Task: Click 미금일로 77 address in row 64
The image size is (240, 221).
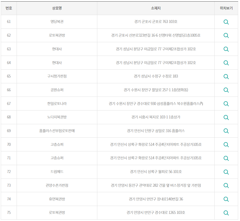Action: 156,63
